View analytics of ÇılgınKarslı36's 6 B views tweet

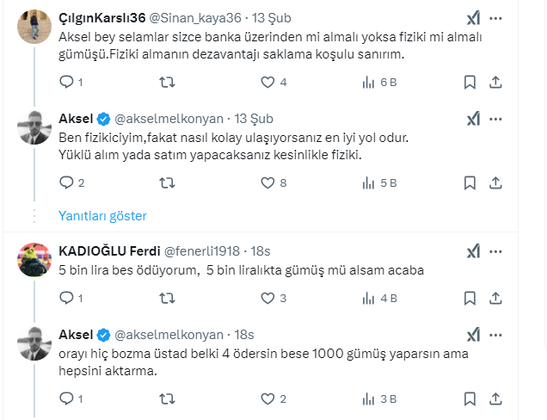(x=369, y=83)
